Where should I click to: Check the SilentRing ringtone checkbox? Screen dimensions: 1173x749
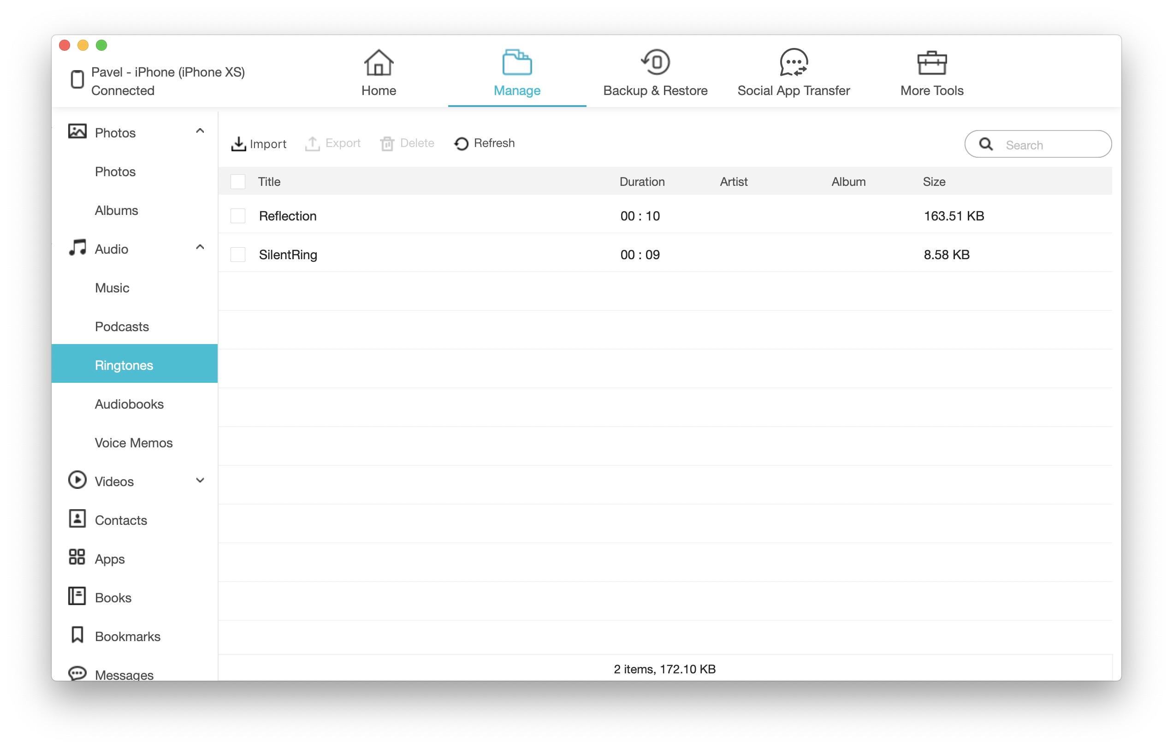pos(238,255)
